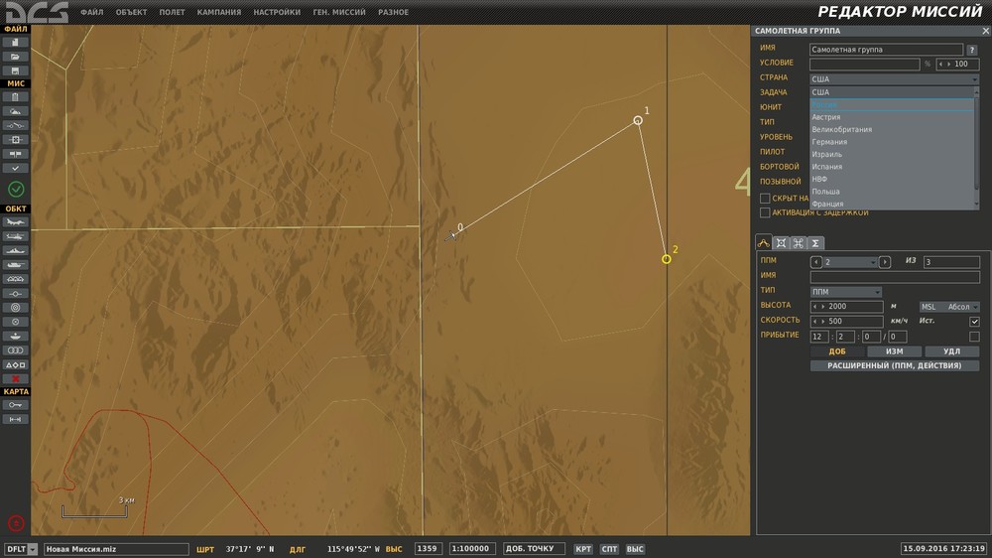Enable АКТИВАЦИЯ С ЗАДЕРЖКОЙ checkbox
This screenshot has width=992, height=558.
click(765, 212)
